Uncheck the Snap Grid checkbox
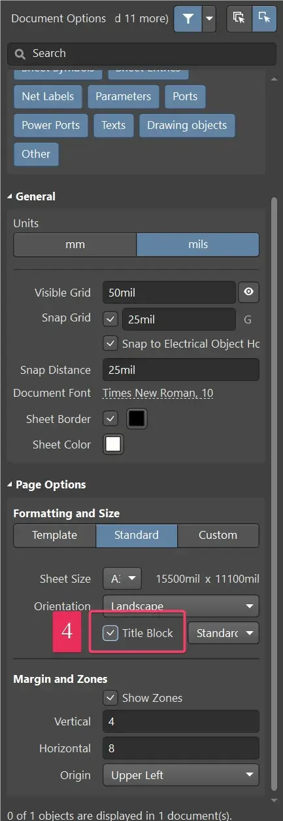Image resolution: width=283 pixels, height=821 pixels. point(110,319)
